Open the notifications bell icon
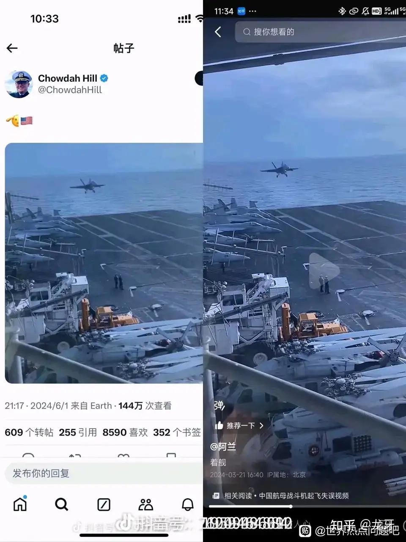Viewport: 406px width, 542px height. click(187, 504)
